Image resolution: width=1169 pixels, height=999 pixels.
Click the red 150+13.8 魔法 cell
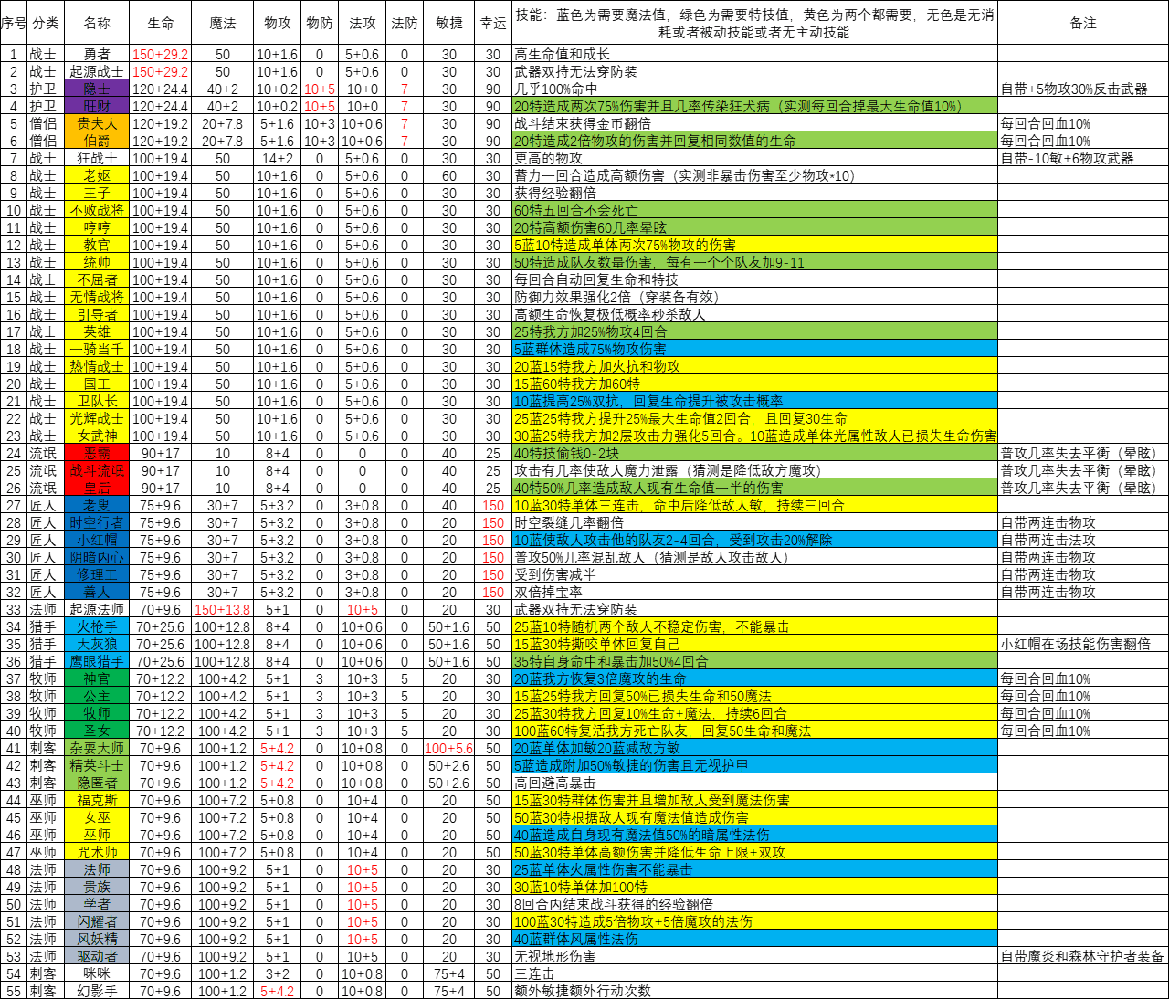(x=223, y=609)
